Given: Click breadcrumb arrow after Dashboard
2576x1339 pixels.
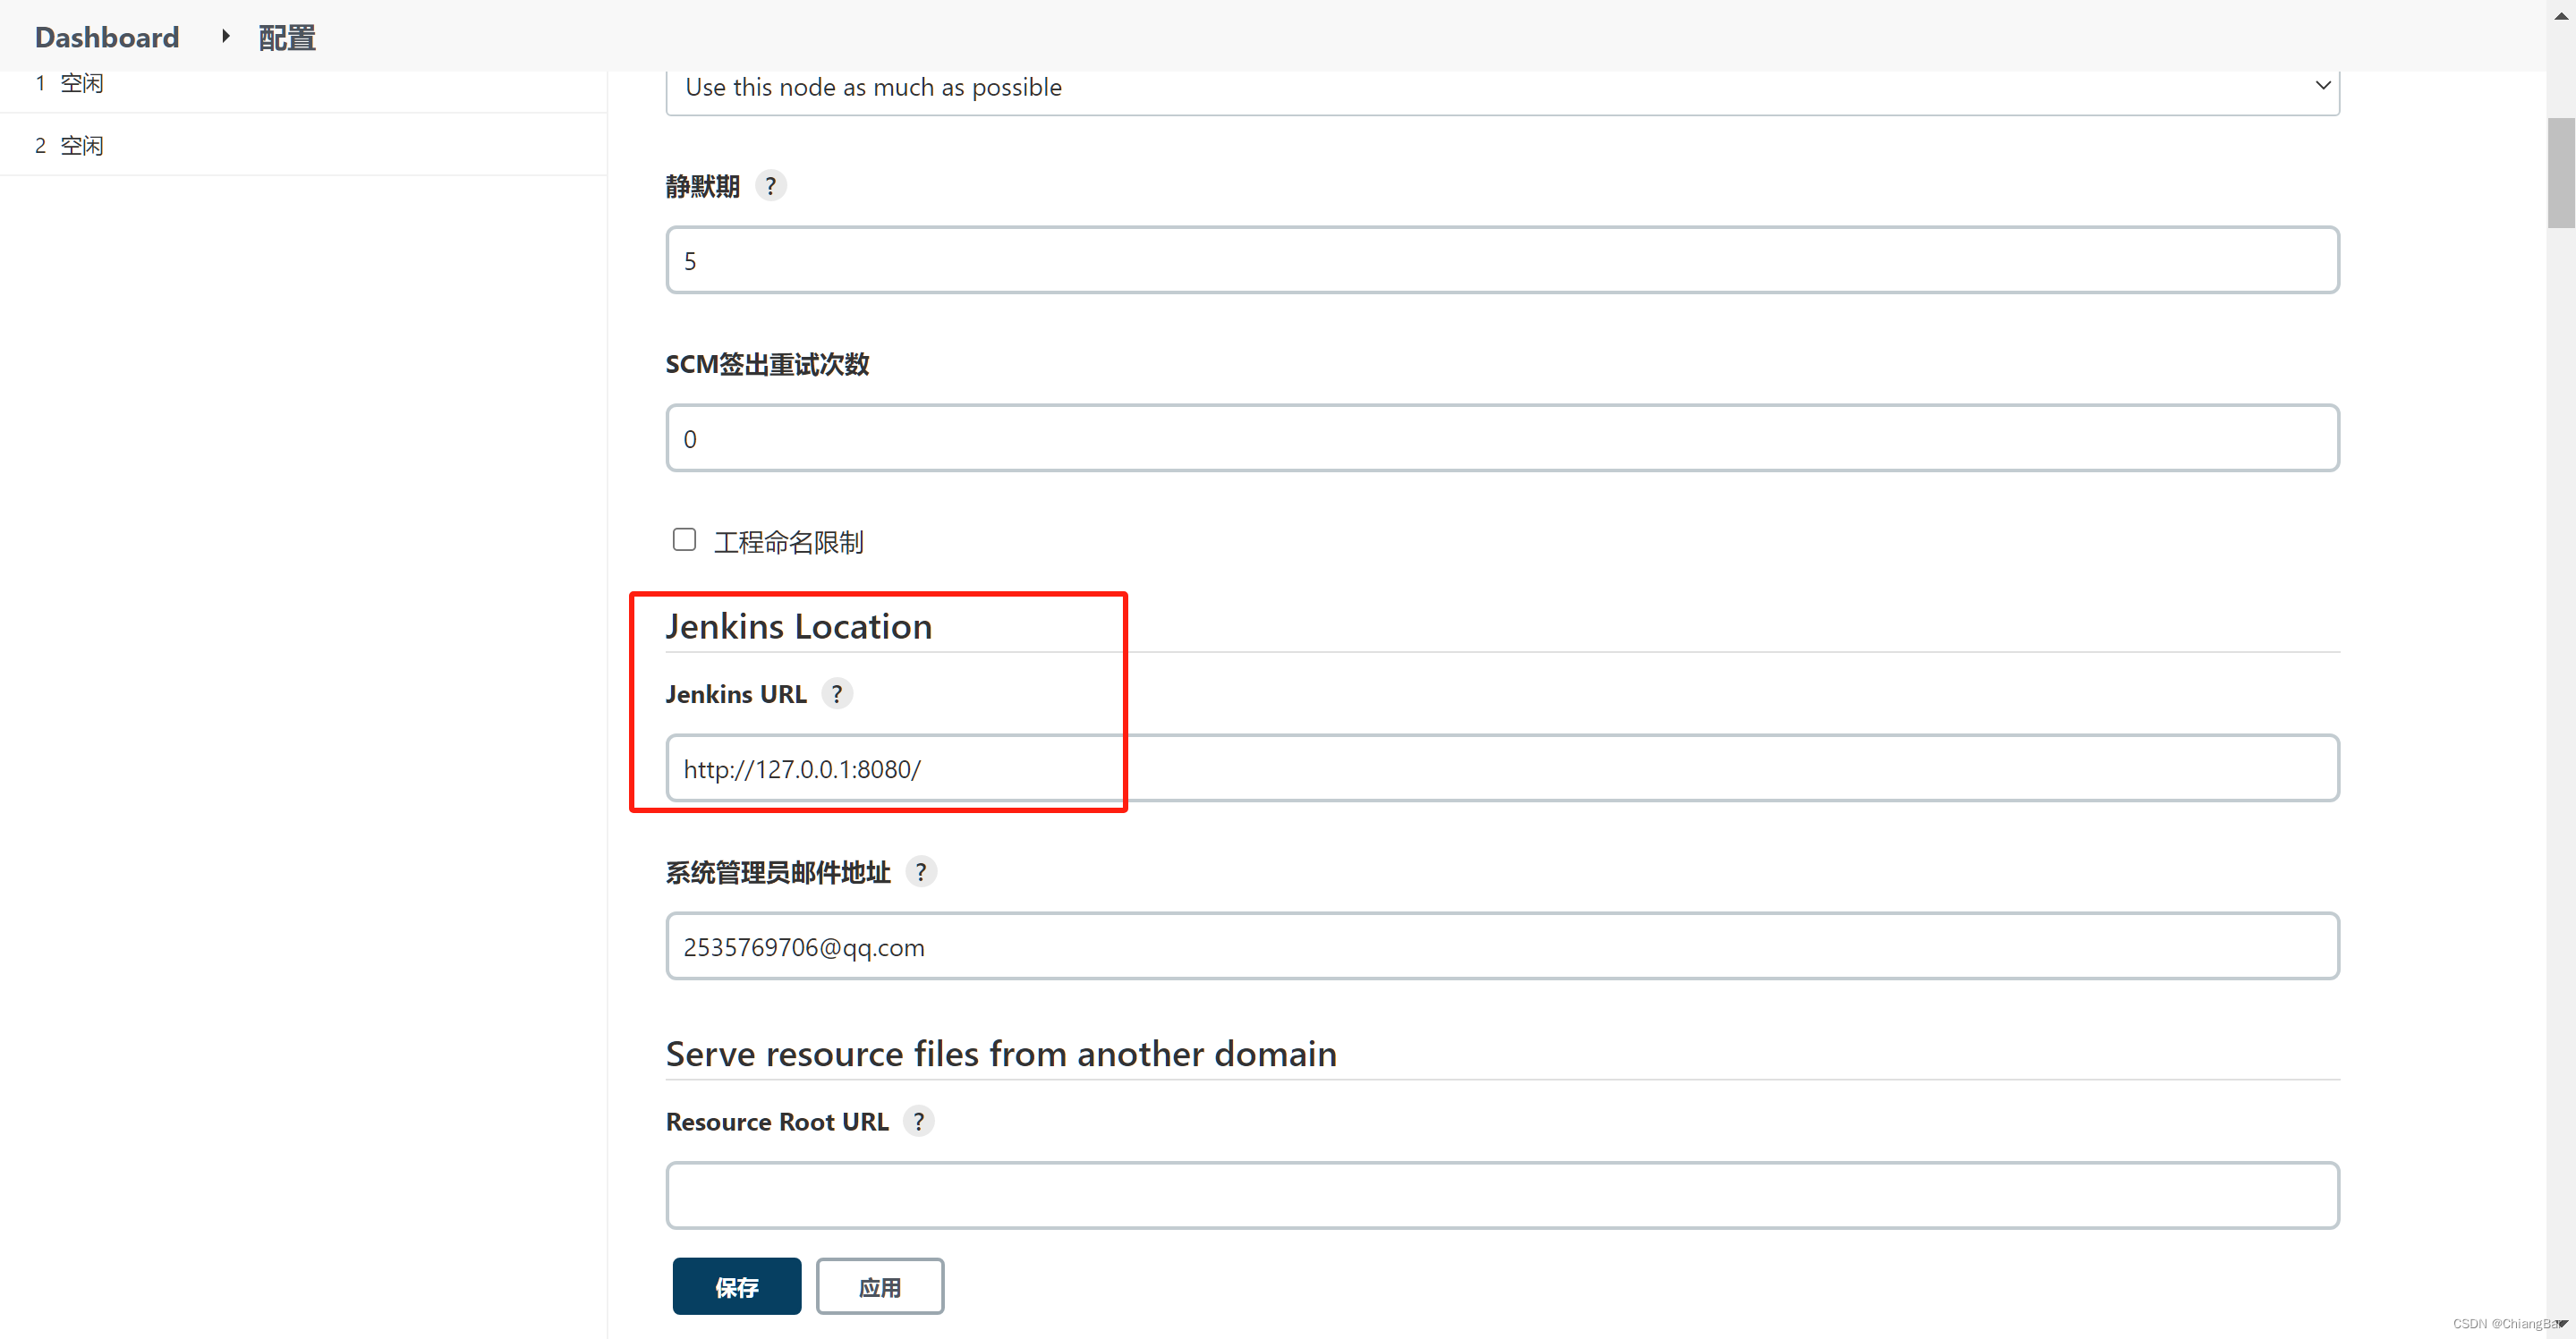Looking at the screenshot, I should tap(226, 37).
